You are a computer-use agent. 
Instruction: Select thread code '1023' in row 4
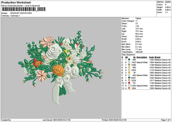coord(152,68)
